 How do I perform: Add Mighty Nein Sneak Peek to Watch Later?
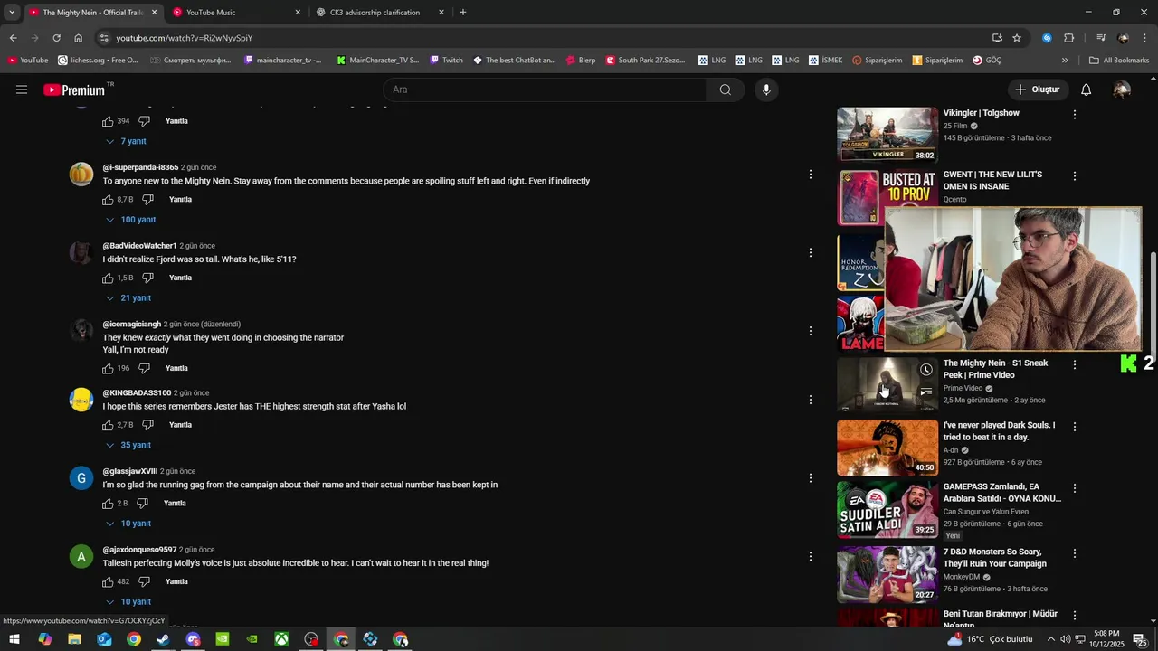926,370
